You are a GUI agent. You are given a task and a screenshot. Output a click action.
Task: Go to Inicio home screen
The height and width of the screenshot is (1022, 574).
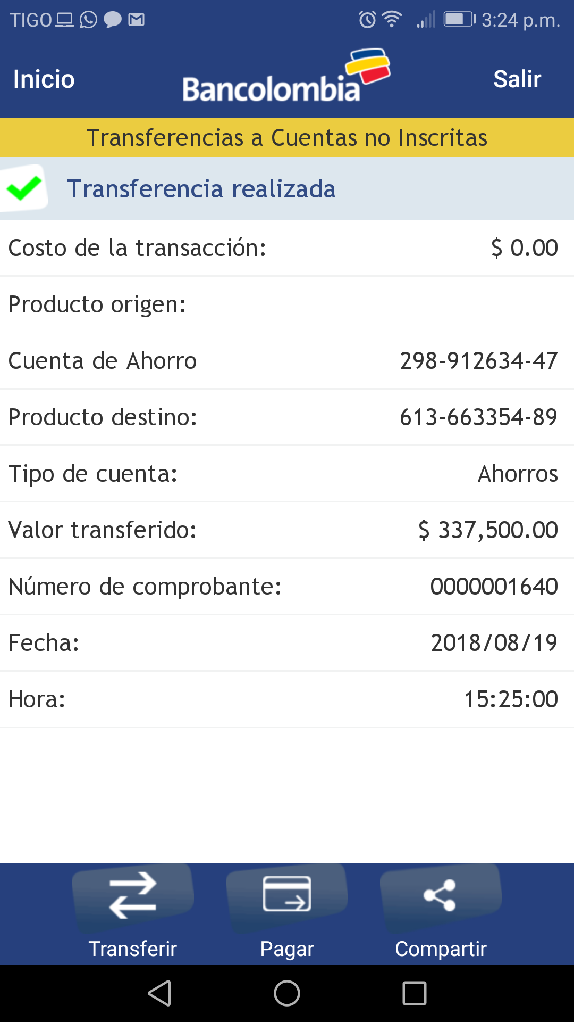(44, 79)
